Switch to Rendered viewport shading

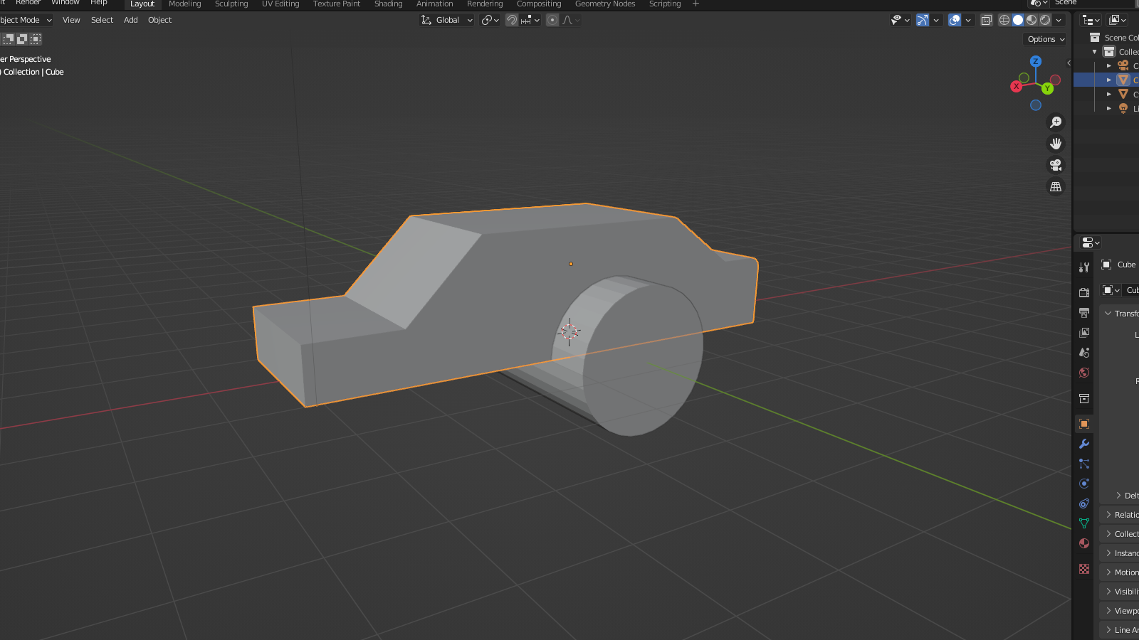[x=1045, y=20]
